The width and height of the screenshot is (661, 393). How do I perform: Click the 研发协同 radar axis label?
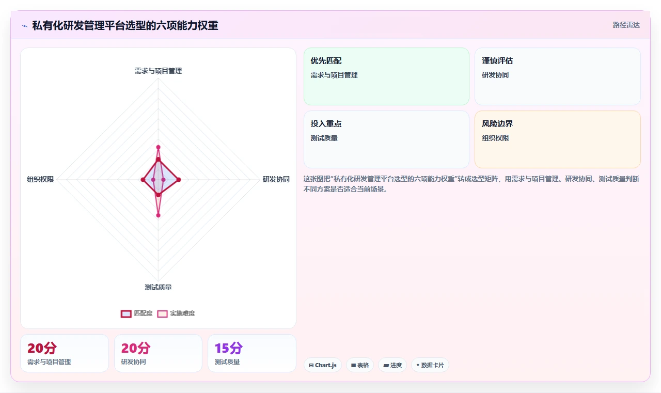(276, 179)
